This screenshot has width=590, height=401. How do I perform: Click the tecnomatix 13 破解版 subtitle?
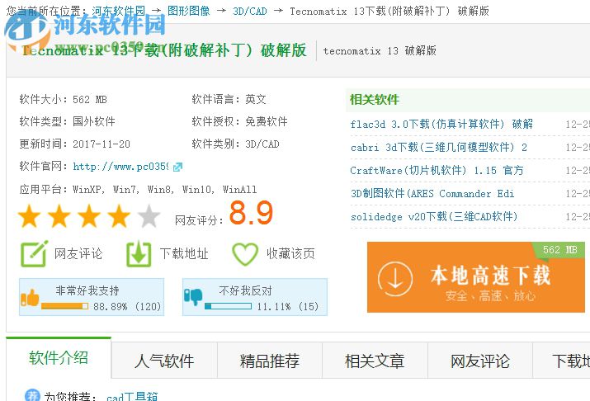pos(380,51)
